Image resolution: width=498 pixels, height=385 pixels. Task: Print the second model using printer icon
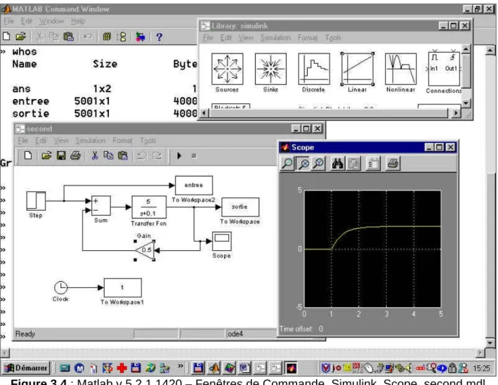[x=75, y=156]
